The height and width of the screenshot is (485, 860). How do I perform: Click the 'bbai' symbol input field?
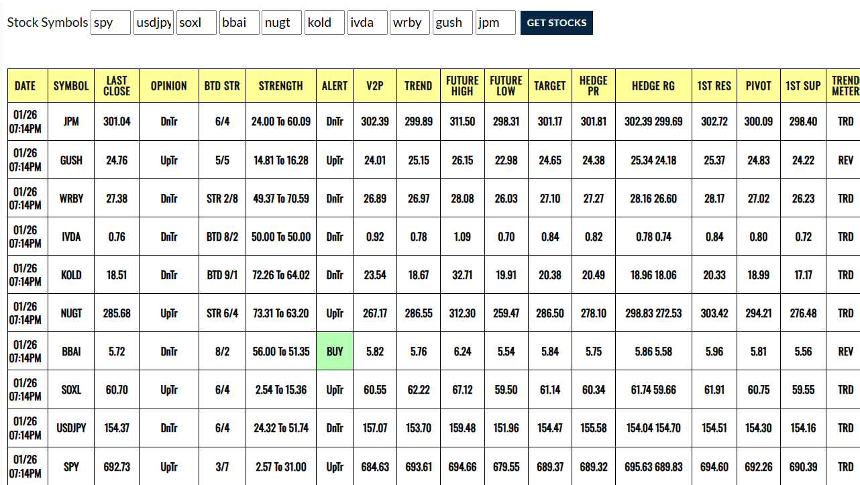(x=239, y=23)
